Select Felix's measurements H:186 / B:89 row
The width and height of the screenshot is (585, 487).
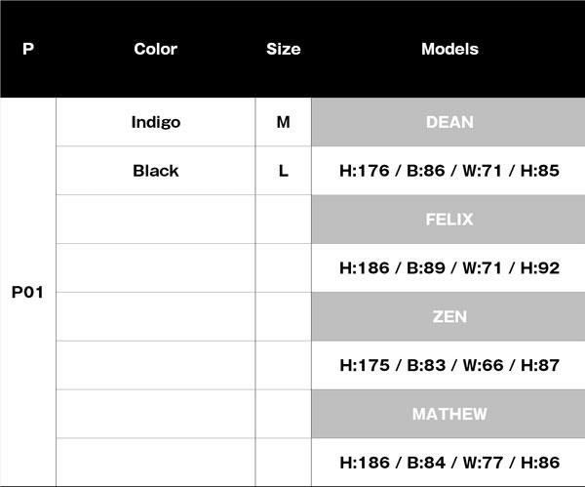[449, 267]
